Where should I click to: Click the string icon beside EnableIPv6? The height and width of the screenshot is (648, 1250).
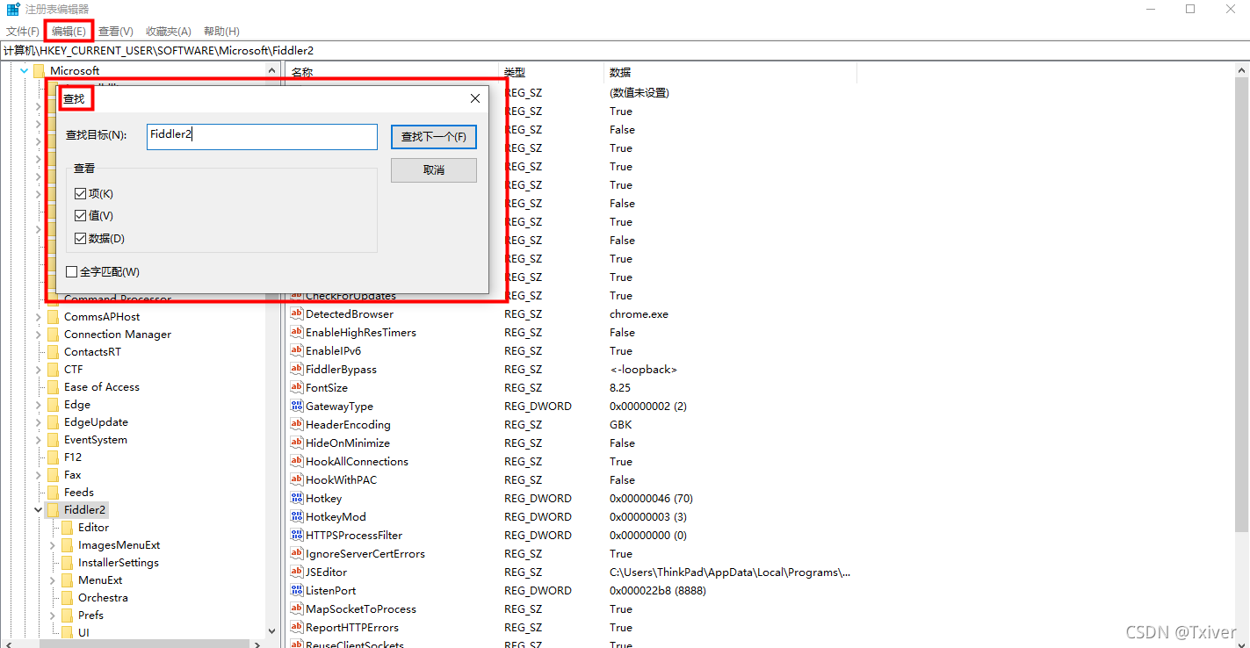coord(297,350)
